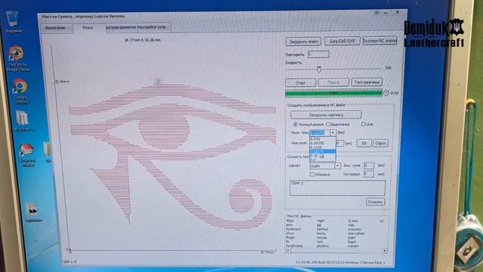Viewport: 483px width, 272px height.
Task: Choose the highlighted value in pixel size list
Action: coord(322,151)
